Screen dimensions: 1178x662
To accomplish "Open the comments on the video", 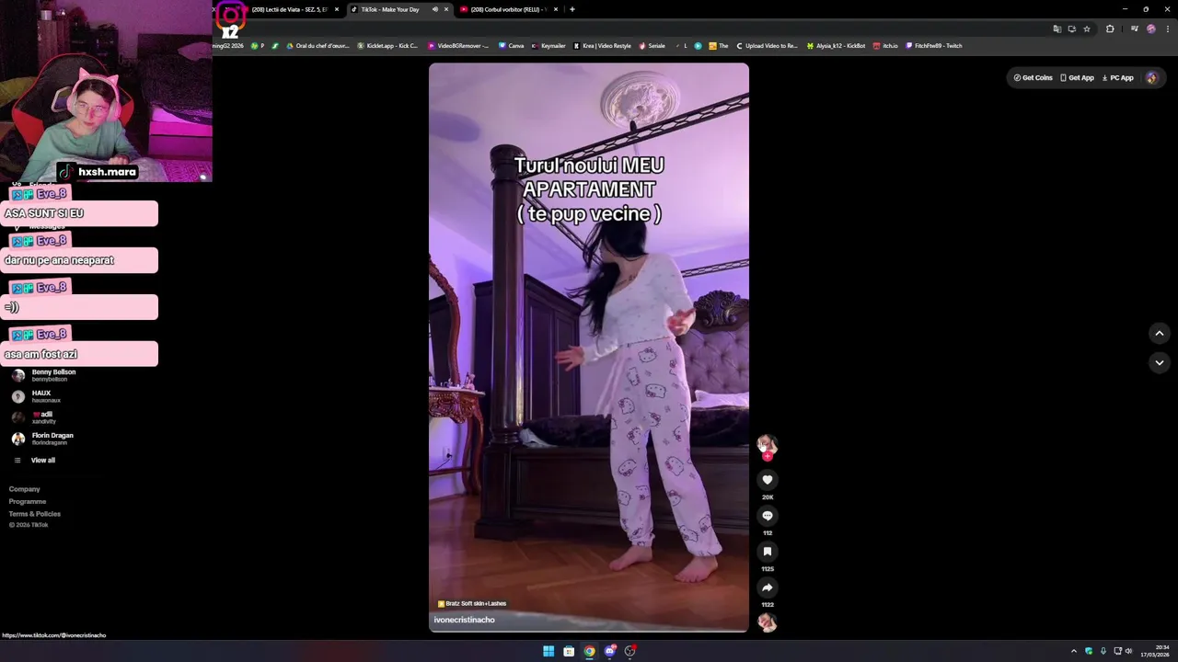I will click(768, 516).
